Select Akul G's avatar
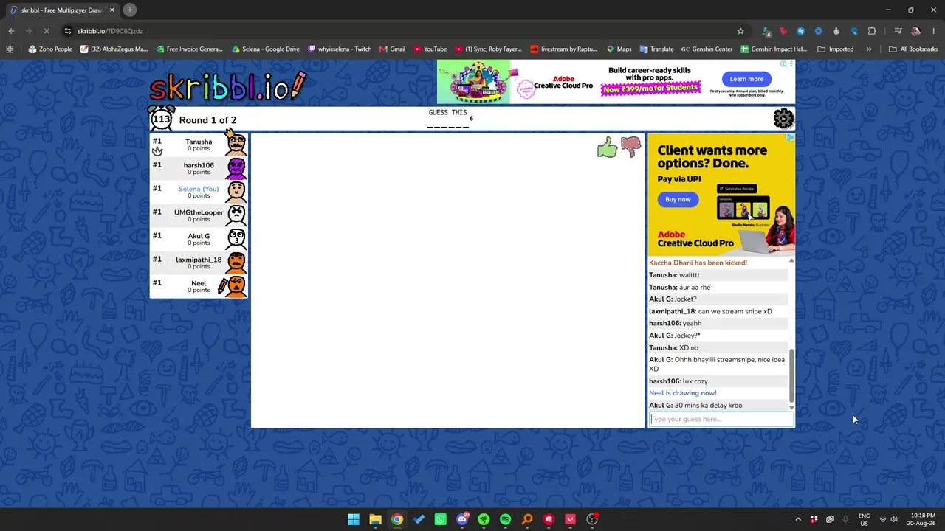Screen dimensions: 945x531 236,239
